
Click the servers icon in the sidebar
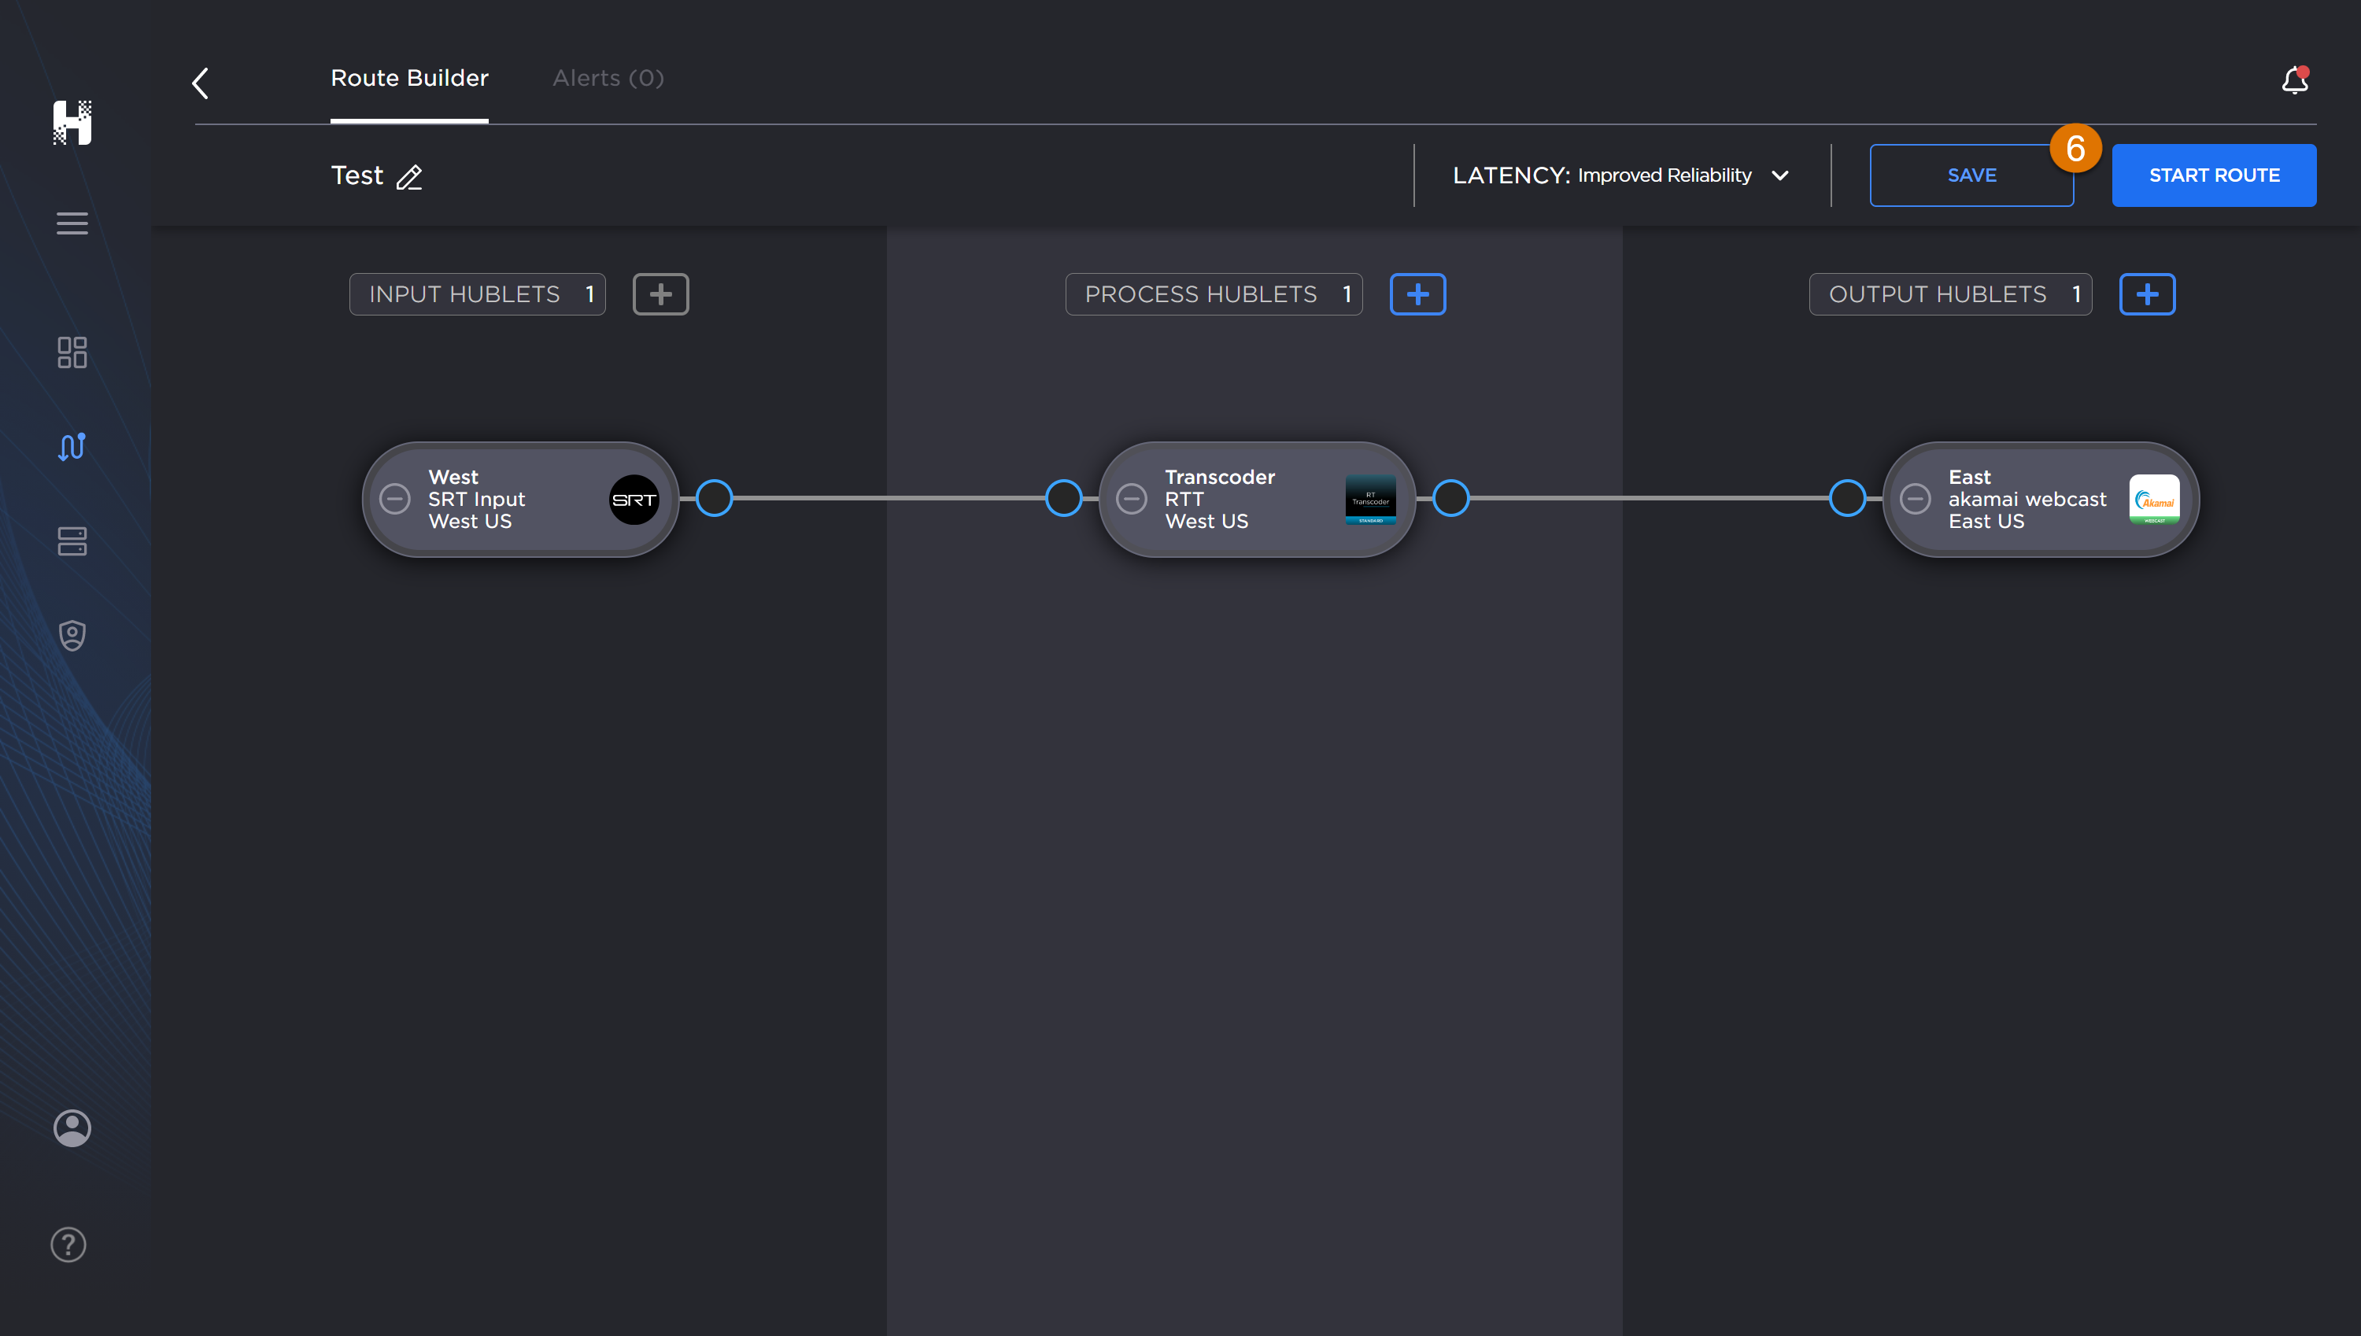coord(72,541)
